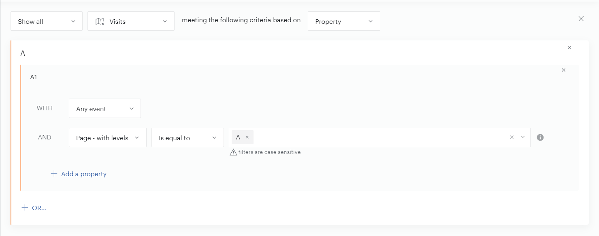The width and height of the screenshot is (599, 236).
Task: Add an OR... condition group
Action: tap(39, 208)
